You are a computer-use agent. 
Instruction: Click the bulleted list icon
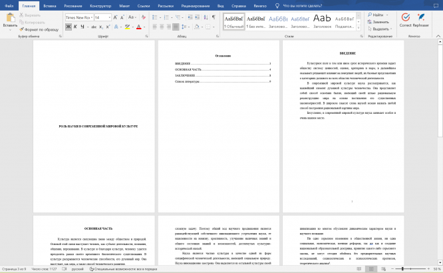pos(155,17)
